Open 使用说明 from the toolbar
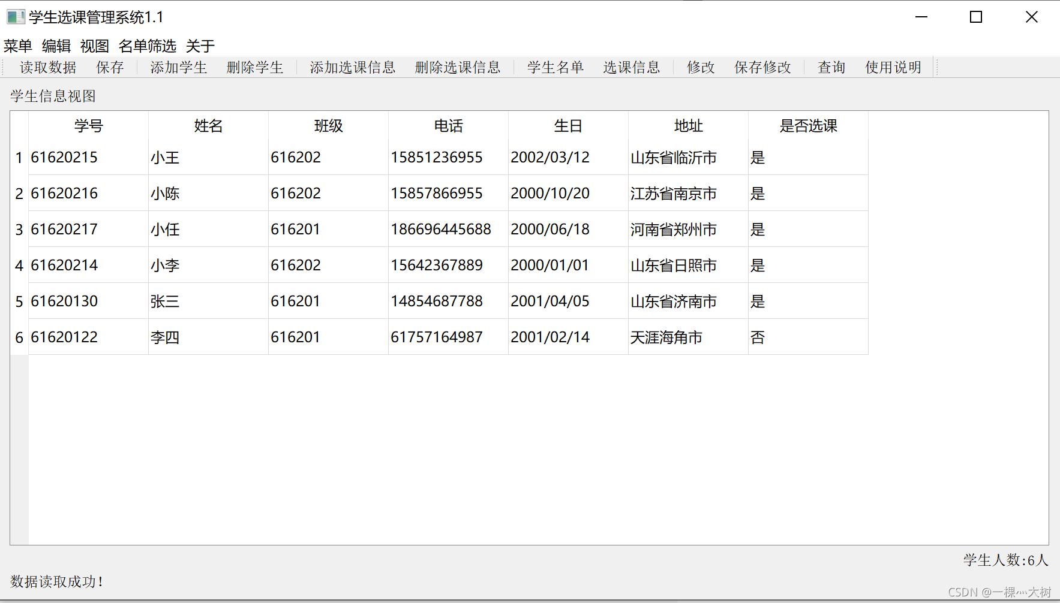This screenshot has width=1060, height=603. pyautogui.click(x=893, y=67)
